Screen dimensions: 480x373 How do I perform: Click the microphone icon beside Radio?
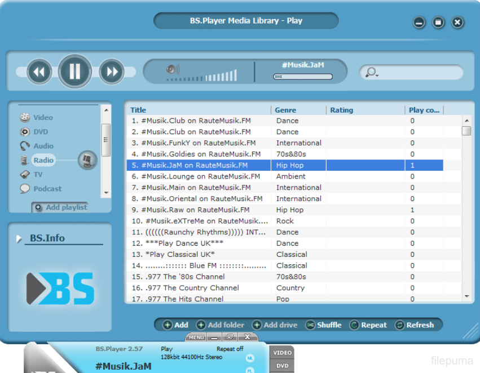click(87, 161)
